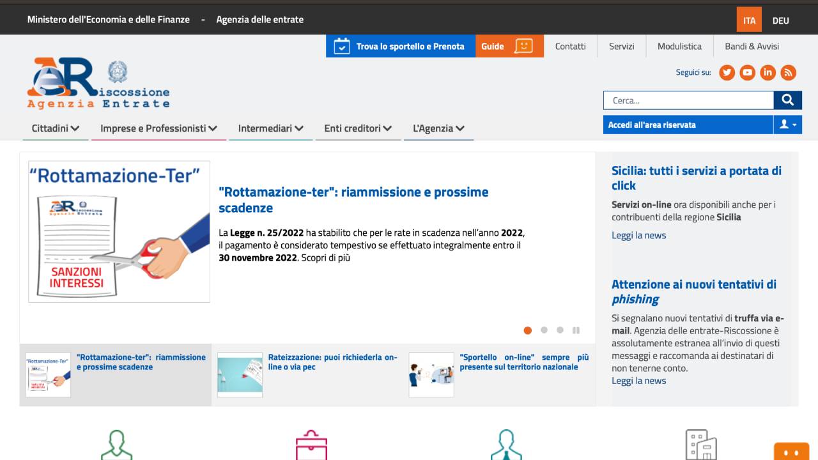Click Leggi la news under Sicilia

pyautogui.click(x=638, y=235)
